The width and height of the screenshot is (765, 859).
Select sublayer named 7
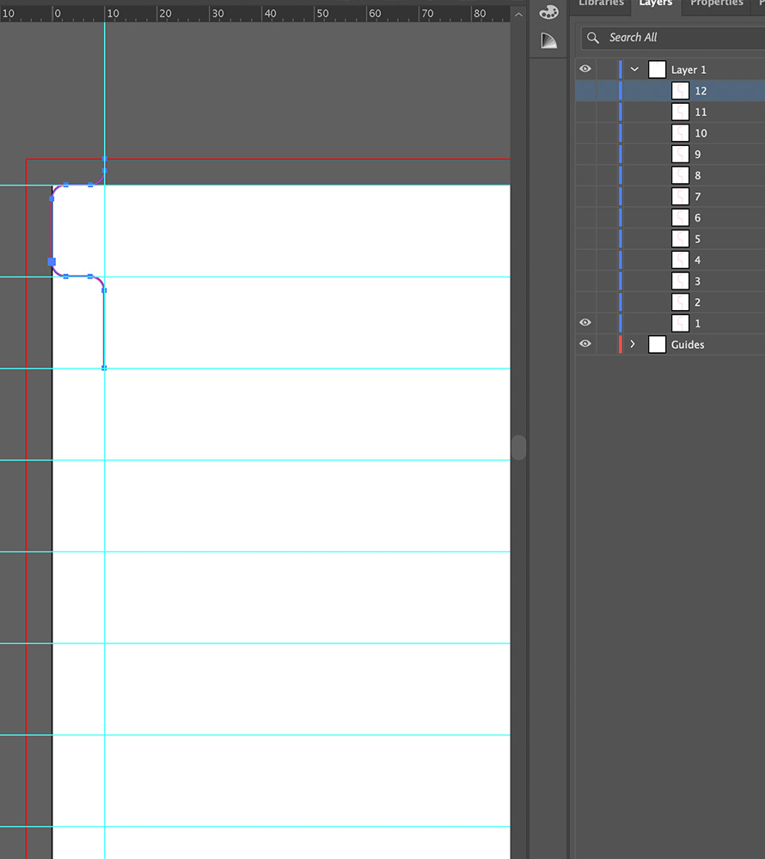pyautogui.click(x=698, y=197)
